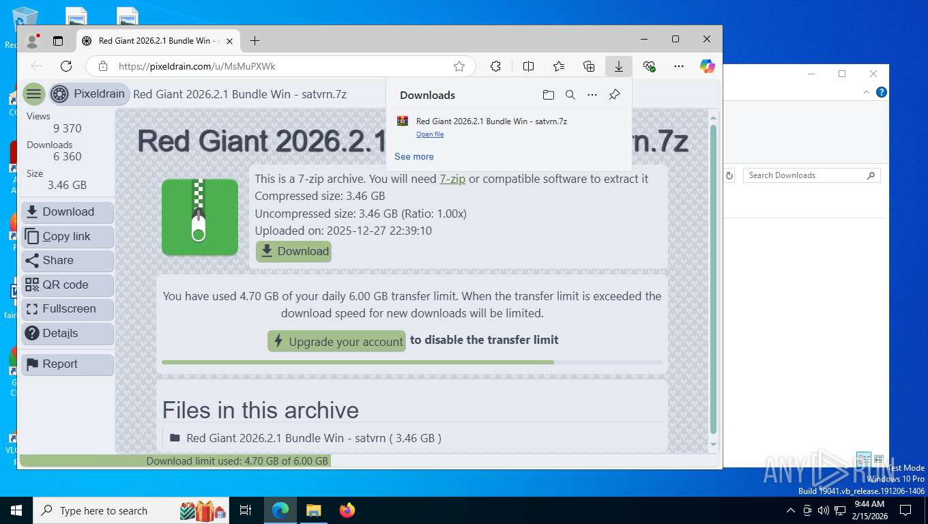928x524 pixels.
Task: Open Edge Settings and more menu
Action: coord(678,66)
